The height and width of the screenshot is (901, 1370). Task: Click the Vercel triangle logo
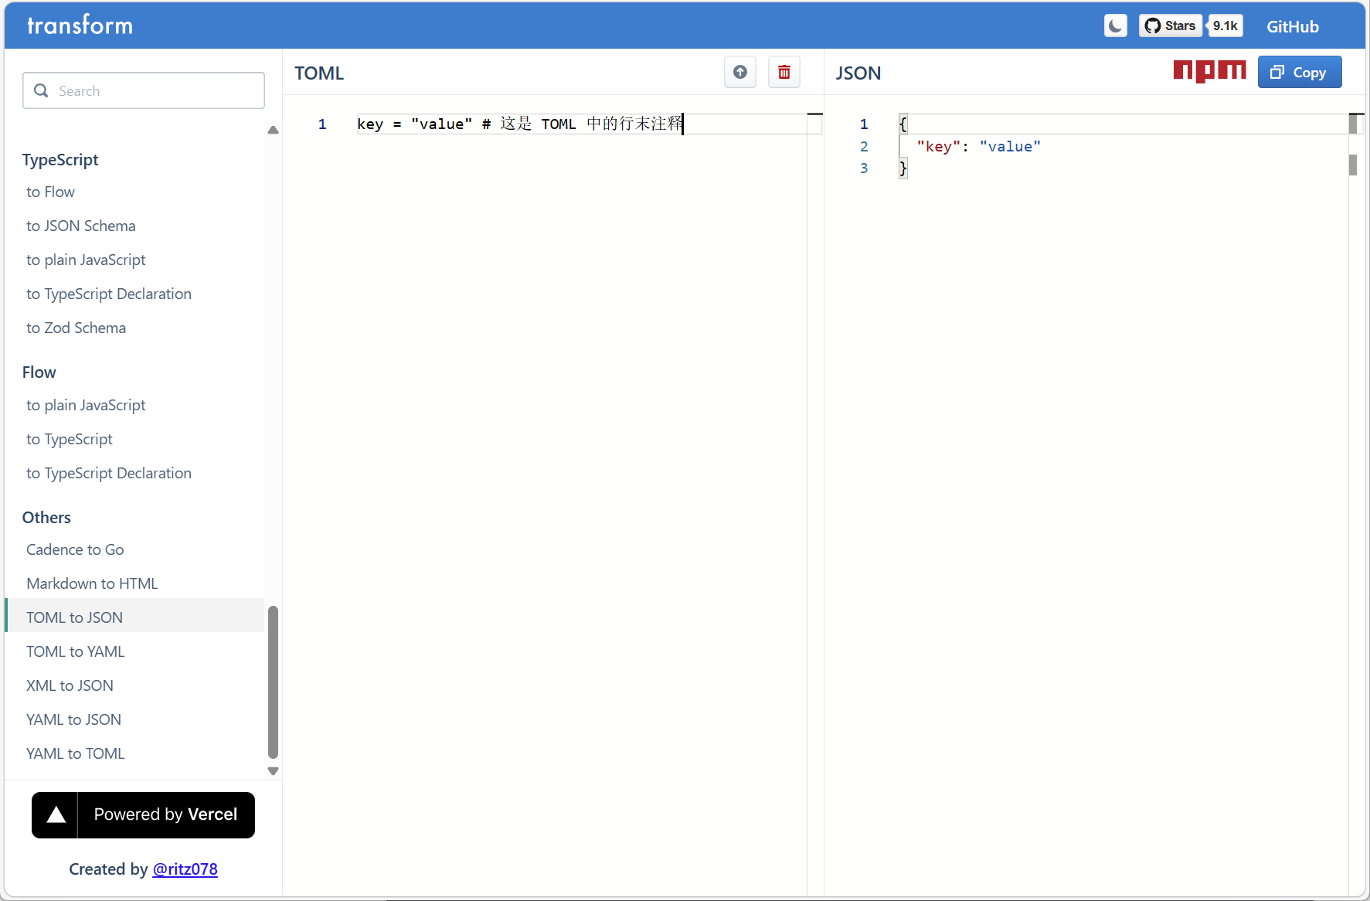pyautogui.click(x=56, y=815)
